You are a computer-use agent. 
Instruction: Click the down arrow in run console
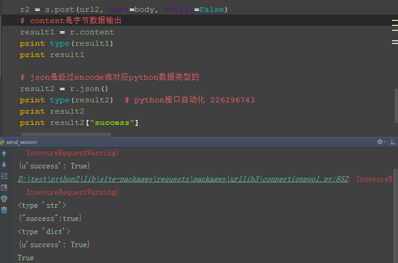click(4, 165)
